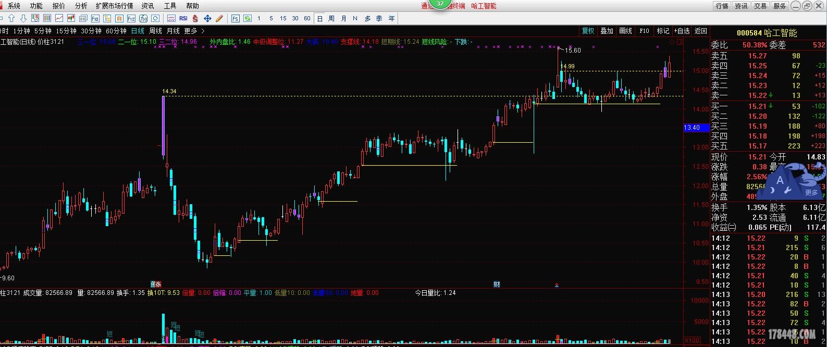The image size is (827, 347).
Task: Click the small square icon beside diamond
Action: tap(678, 42)
